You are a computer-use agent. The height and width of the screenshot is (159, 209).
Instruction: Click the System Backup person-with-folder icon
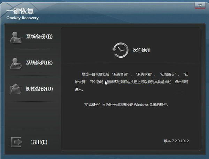(x=16, y=38)
